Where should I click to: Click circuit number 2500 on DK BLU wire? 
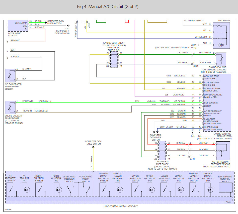(162, 127)
